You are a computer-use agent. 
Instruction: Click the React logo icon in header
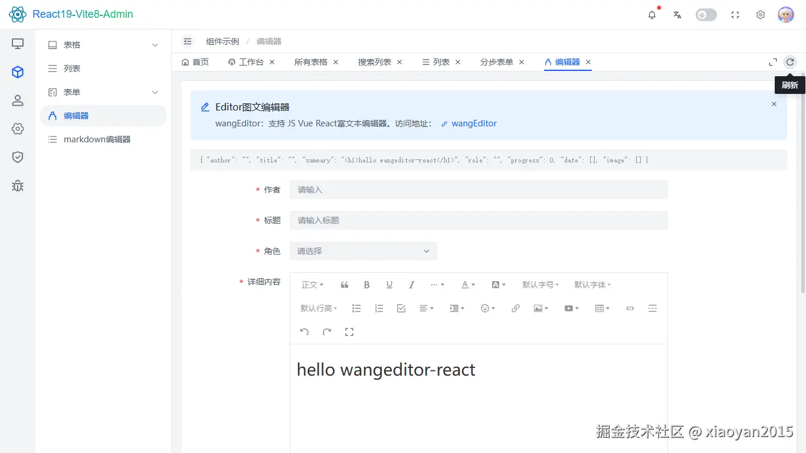click(18, 14)
